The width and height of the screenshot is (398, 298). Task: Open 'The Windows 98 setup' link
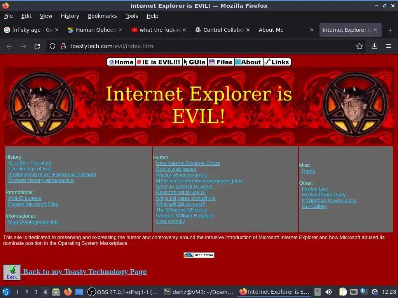coord(182,210)
